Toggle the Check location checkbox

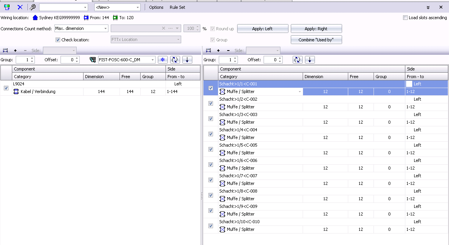[58, 40]
